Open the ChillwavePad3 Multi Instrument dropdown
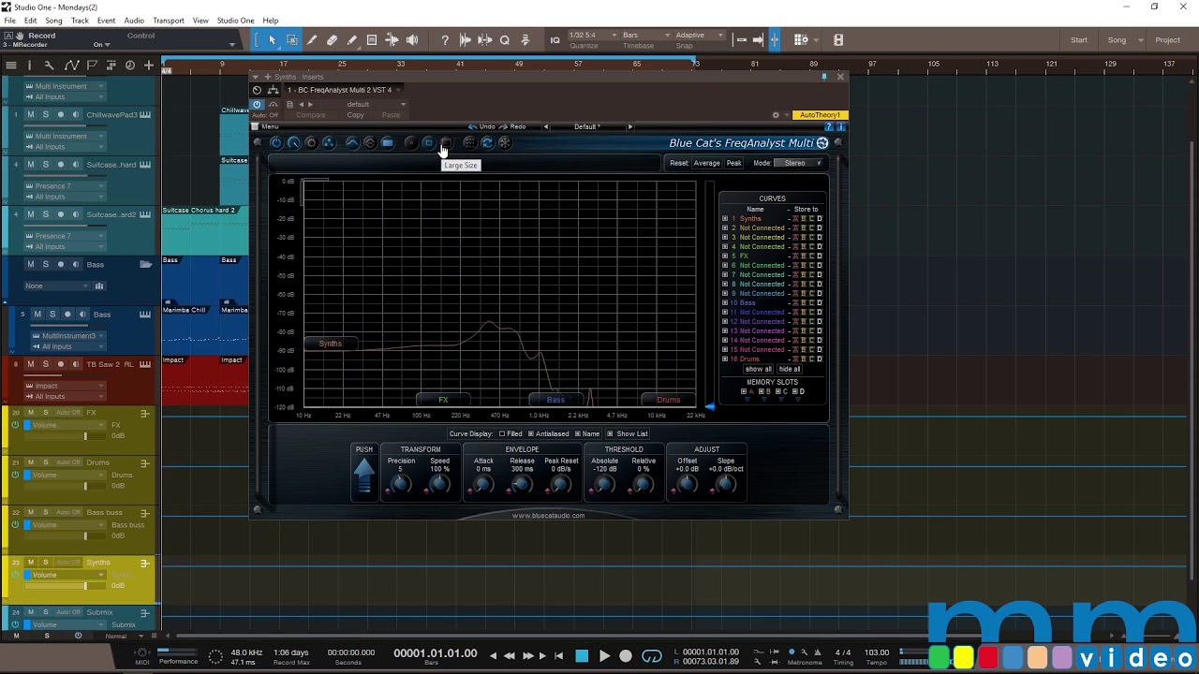 coord(65,137)
